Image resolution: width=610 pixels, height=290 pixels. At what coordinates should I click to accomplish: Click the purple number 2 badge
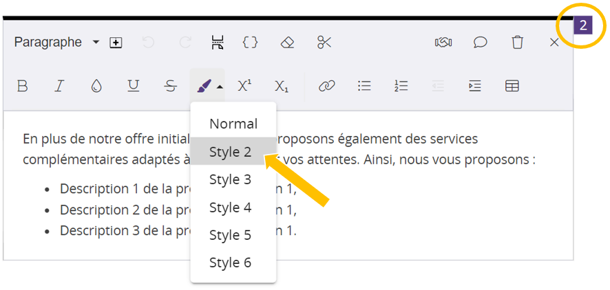coord(582,26)
